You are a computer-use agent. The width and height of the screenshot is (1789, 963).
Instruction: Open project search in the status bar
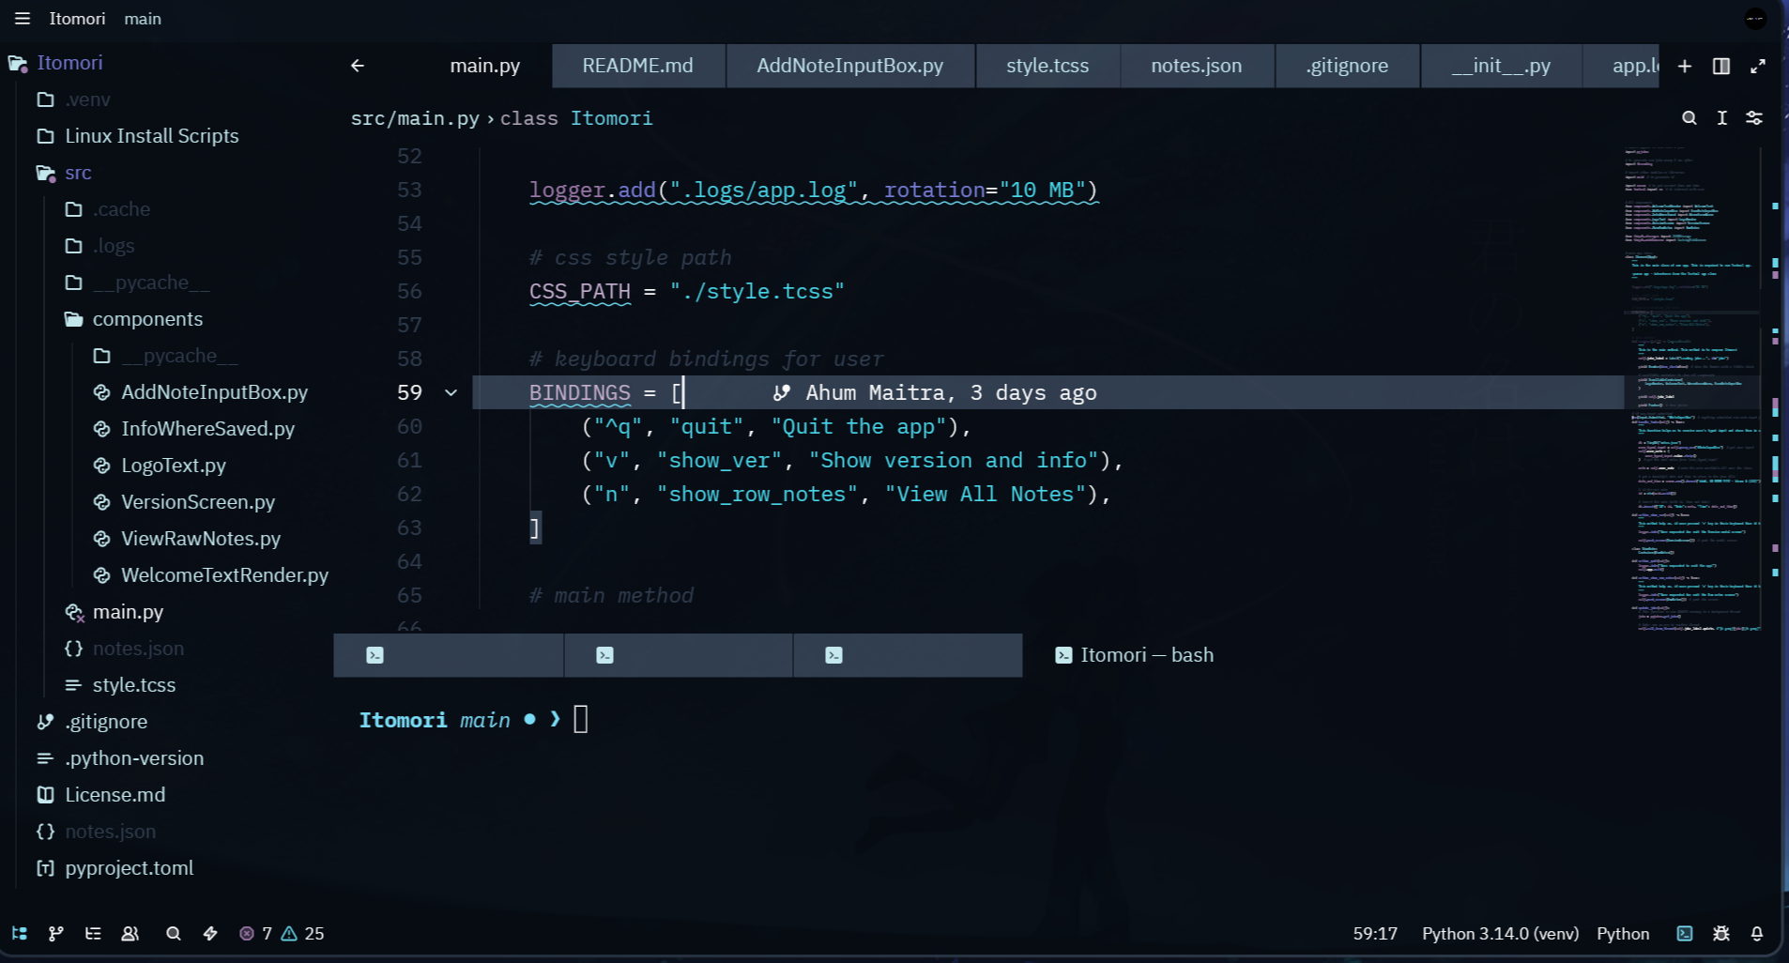coord(174,933)
